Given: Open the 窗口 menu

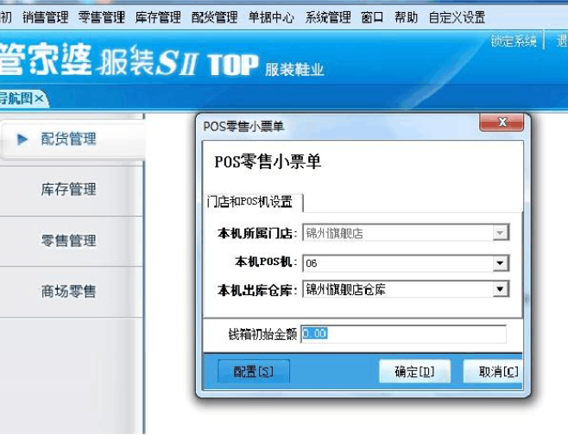Looking at the screenshot, I should (x=372, y=17).
